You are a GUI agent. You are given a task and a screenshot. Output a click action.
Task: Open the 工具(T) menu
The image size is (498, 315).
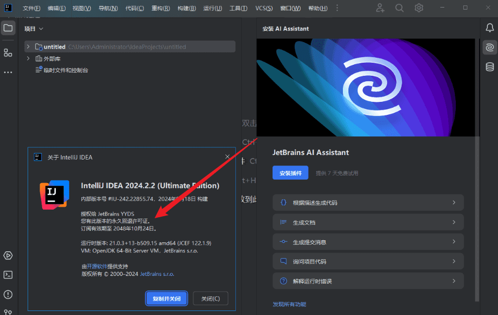tap(238, 8)
